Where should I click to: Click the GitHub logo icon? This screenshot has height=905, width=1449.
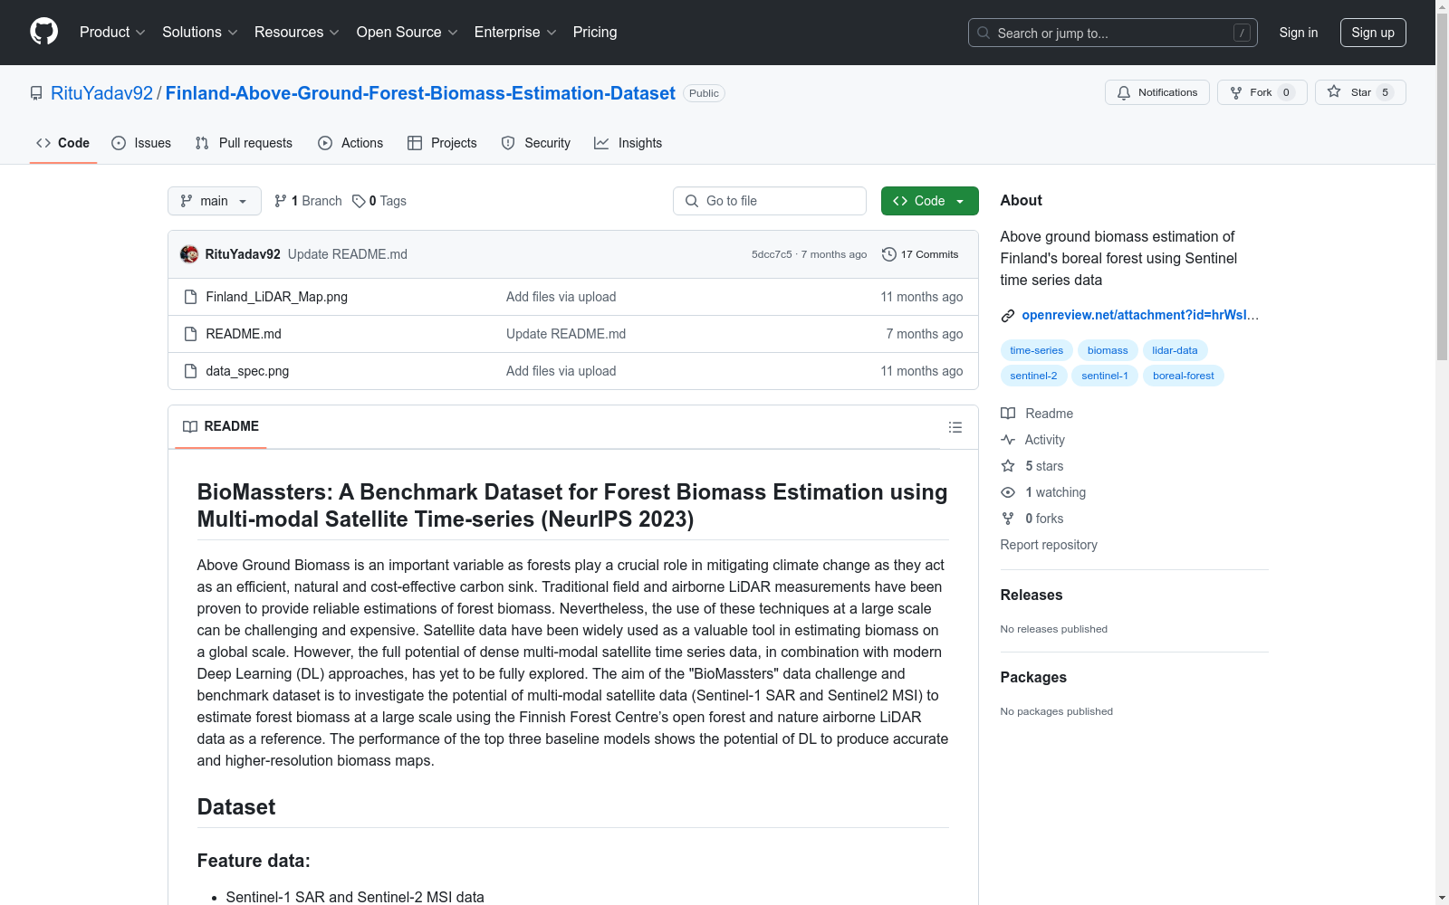click(x=43, y=32)
